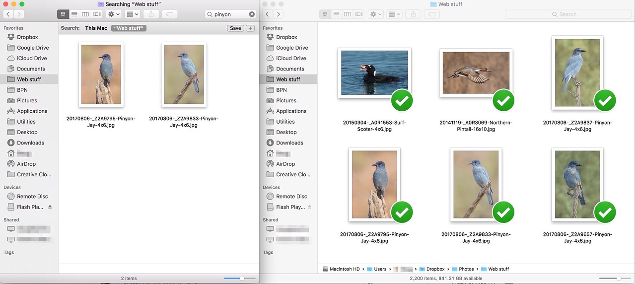Click Z2A9833 Pinyon Jay filename in right window
This screenshot has height=284, width=635.
coord(476,237)
